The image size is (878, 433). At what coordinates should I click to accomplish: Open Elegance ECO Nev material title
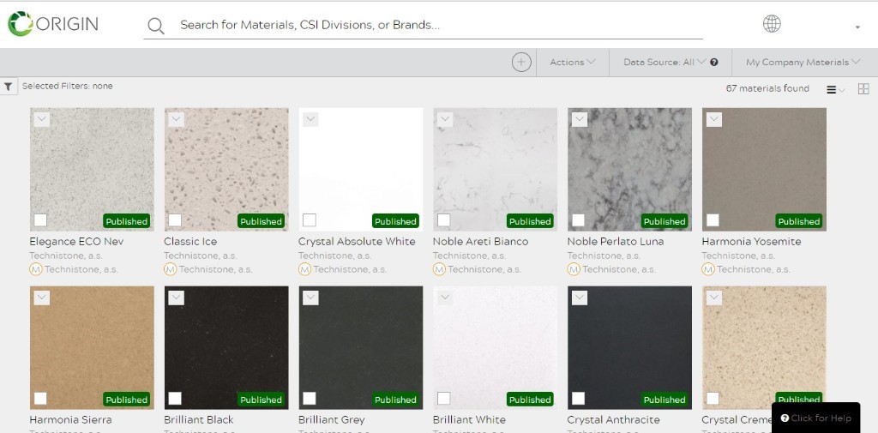click(76, 242)
